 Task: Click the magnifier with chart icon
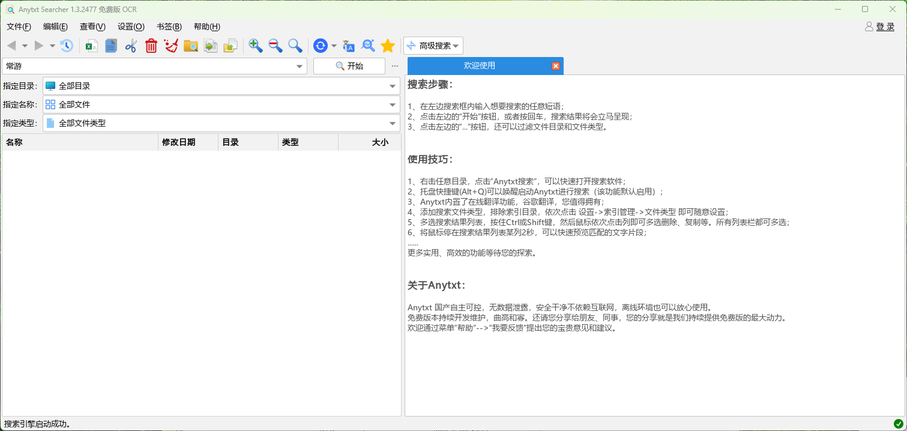[x=368, y=46]
